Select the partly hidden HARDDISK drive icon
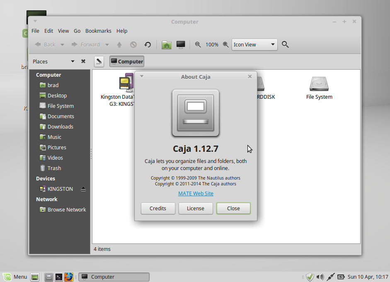 click(x=261, y=84)
